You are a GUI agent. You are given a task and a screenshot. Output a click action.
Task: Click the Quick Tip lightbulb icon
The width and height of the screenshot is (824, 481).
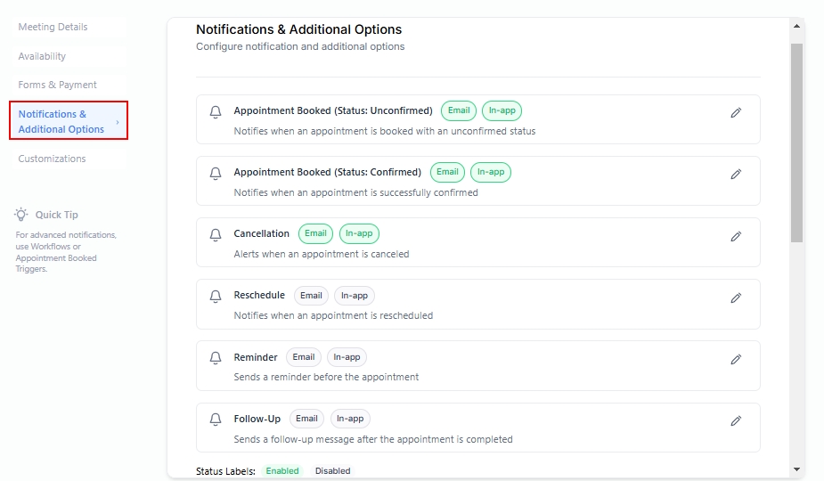coord(21,215)
